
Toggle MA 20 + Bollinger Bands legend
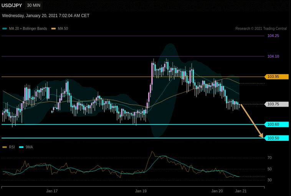click(x=25, y=28)
